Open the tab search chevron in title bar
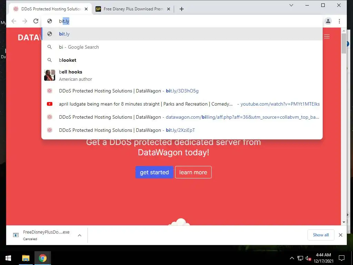This screenshot has width=353, height=265. pyautogui.click(x=291, y=5)
